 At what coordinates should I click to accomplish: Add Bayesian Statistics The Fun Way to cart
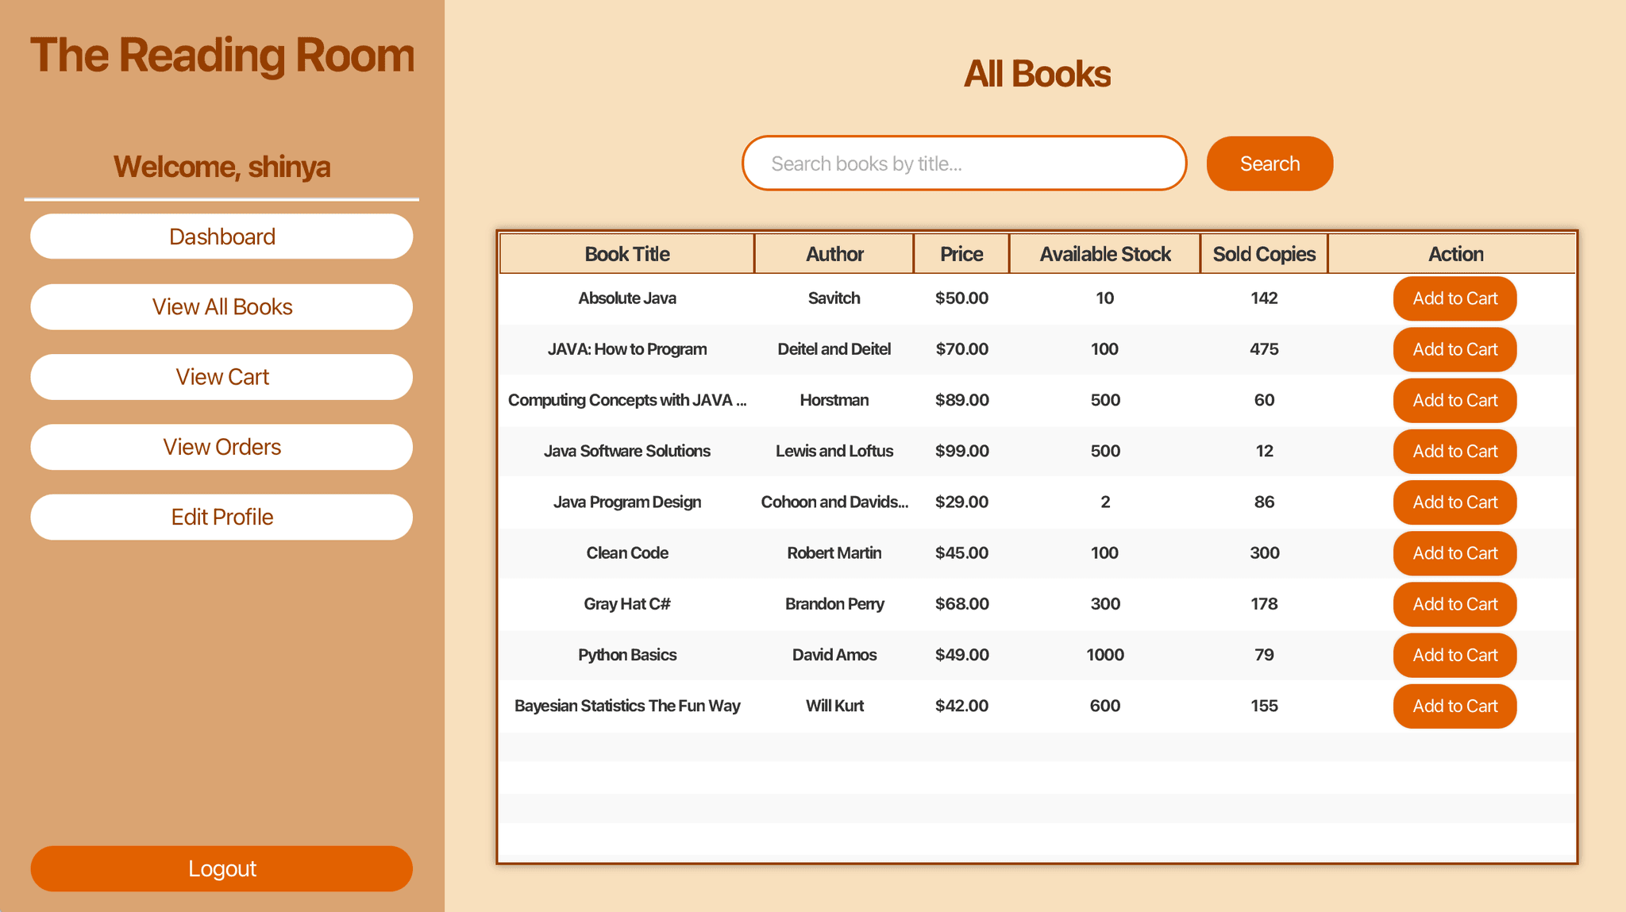[x=1454, y=706]
